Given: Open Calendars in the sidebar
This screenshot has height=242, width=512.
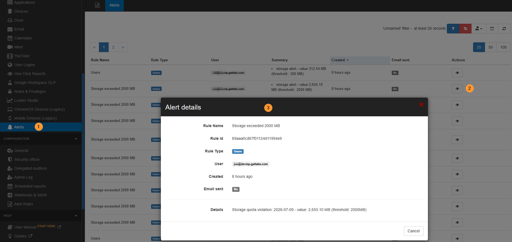Looking at the screenshot, I should [23, 38].
